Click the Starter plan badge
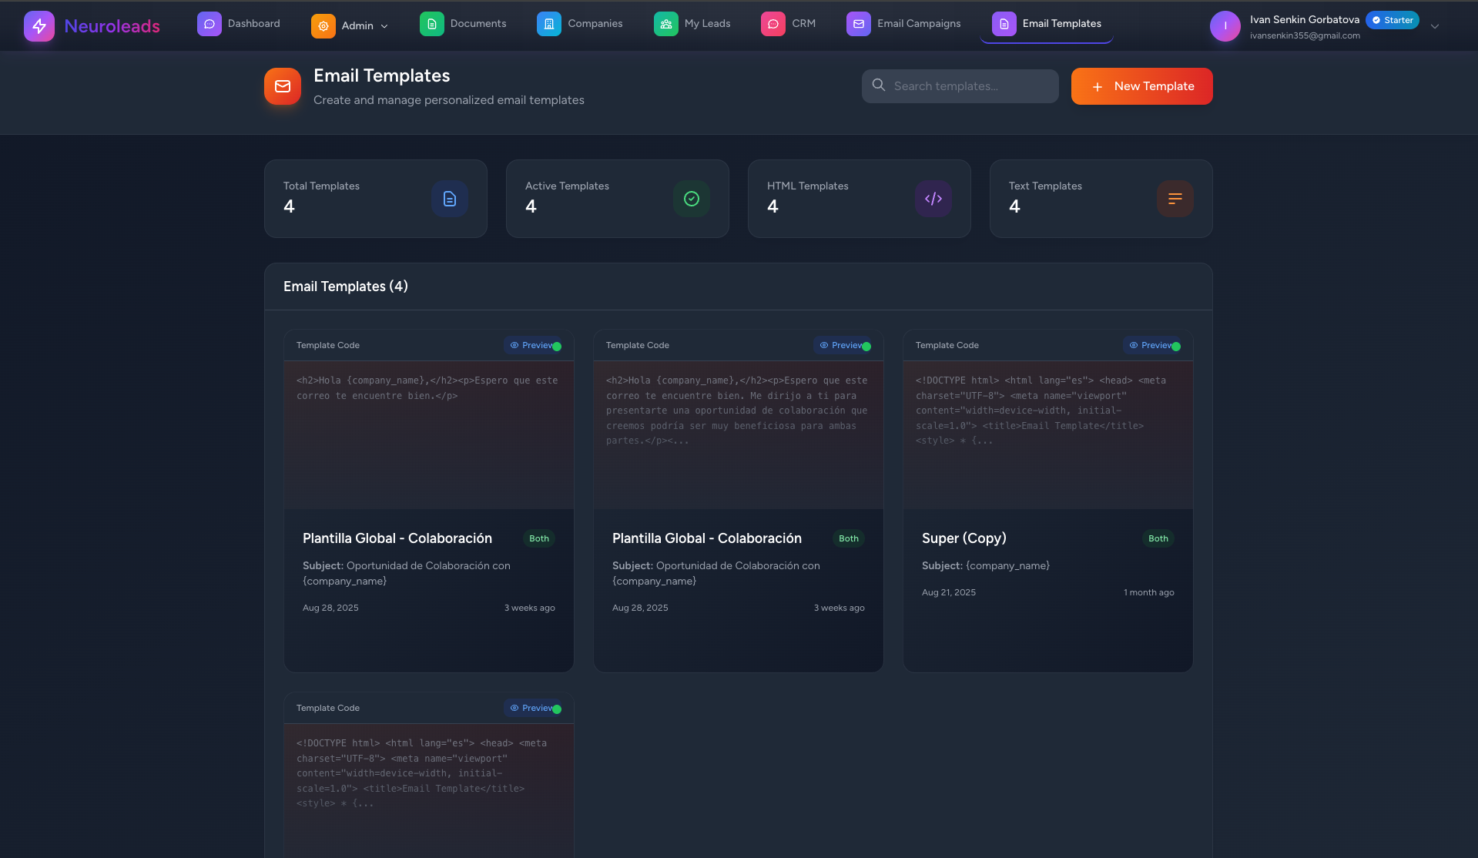The height and width of the screenshot is (858, 1478). [x=1393, y=20]
